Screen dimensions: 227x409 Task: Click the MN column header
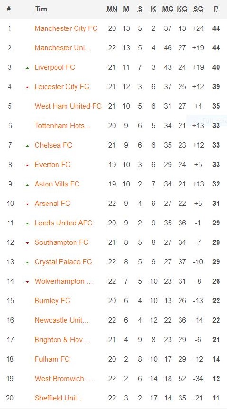coord(112,9)
